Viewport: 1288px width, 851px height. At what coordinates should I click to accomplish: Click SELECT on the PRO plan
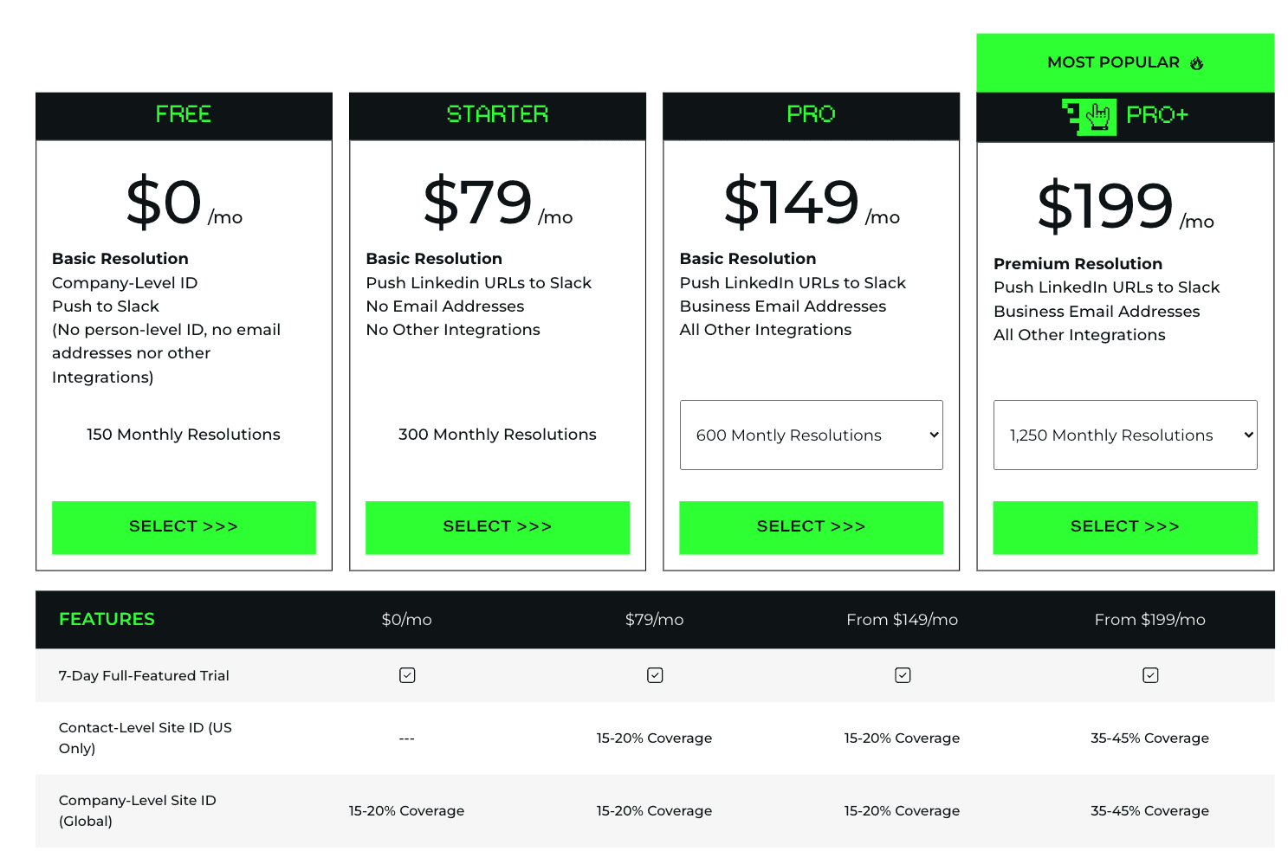point(810,526)
